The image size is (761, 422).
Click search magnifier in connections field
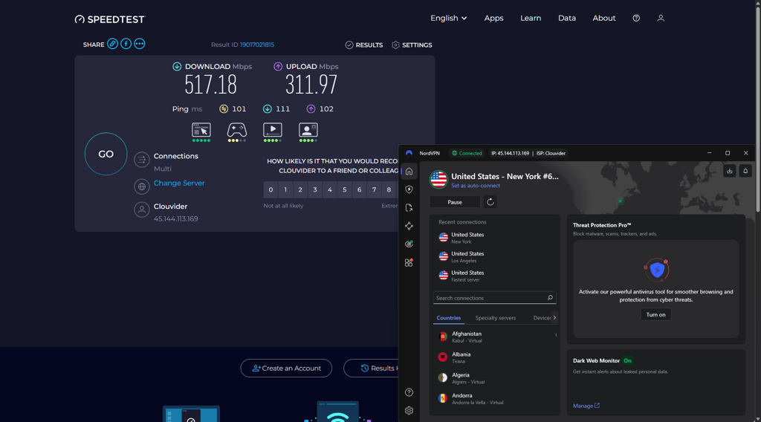[550, 298]
